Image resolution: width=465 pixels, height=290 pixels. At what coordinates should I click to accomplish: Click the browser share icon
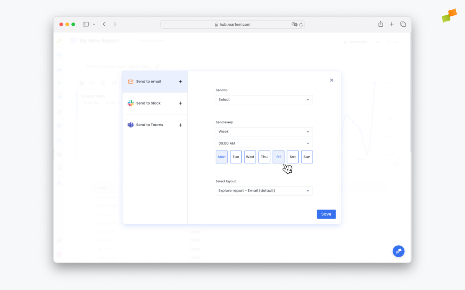[380, 24]
